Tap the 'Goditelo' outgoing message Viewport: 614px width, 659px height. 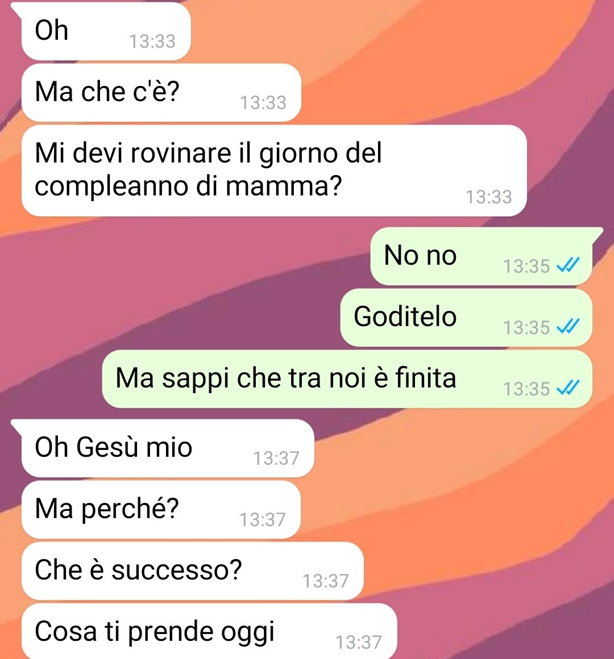tap(466, 318)
